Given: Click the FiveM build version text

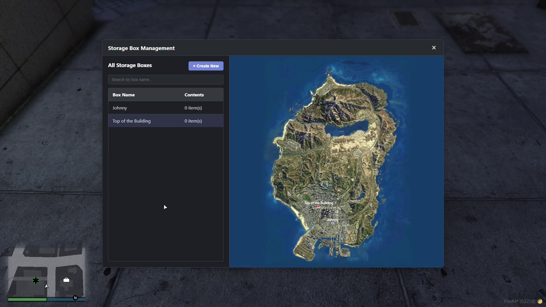Looking at the screenshot, I should [520, 301].
